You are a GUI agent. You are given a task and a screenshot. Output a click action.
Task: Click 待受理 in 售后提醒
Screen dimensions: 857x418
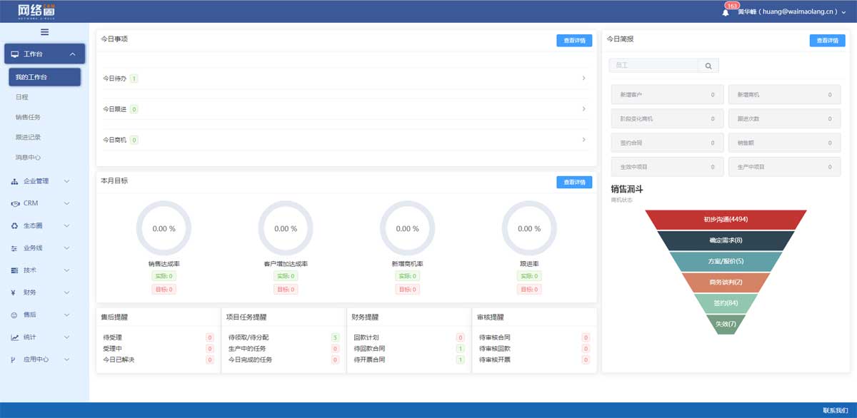(x=113, y=337)
